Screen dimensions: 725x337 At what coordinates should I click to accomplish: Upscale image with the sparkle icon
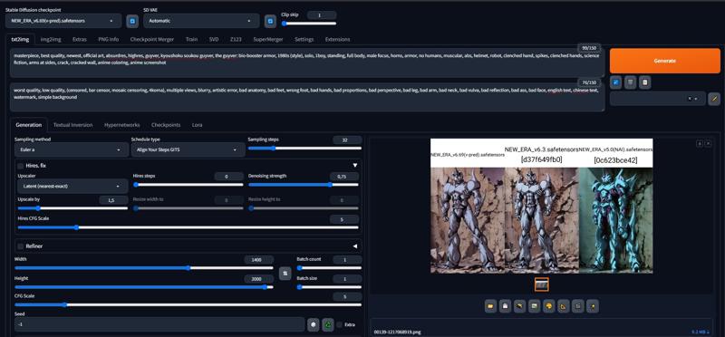pos(593,306)
